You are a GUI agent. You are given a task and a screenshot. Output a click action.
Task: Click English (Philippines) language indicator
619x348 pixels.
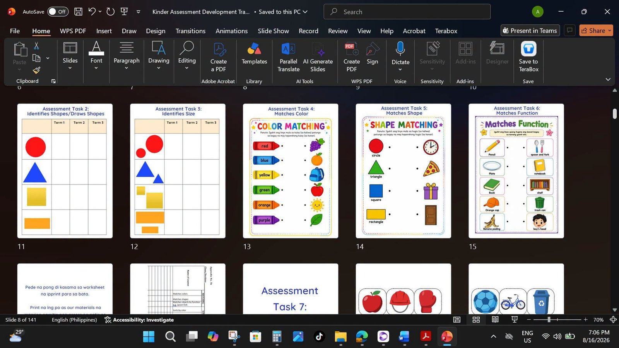coord(74,320)
